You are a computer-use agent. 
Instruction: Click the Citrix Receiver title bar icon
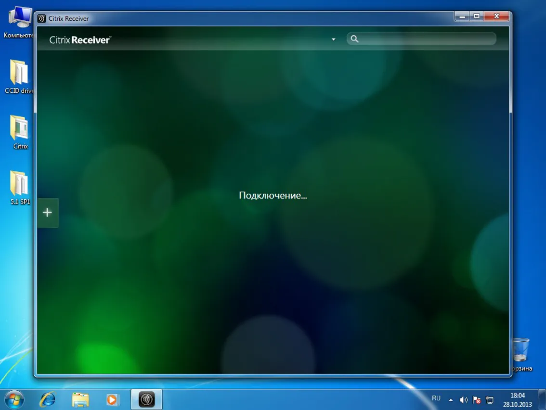[x=41, y=18]
